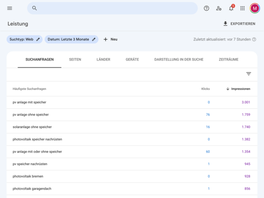Click impressions value 928
The height and width of the screenshot is (198, 264).
pyautogui.click(x=248, y=176)
